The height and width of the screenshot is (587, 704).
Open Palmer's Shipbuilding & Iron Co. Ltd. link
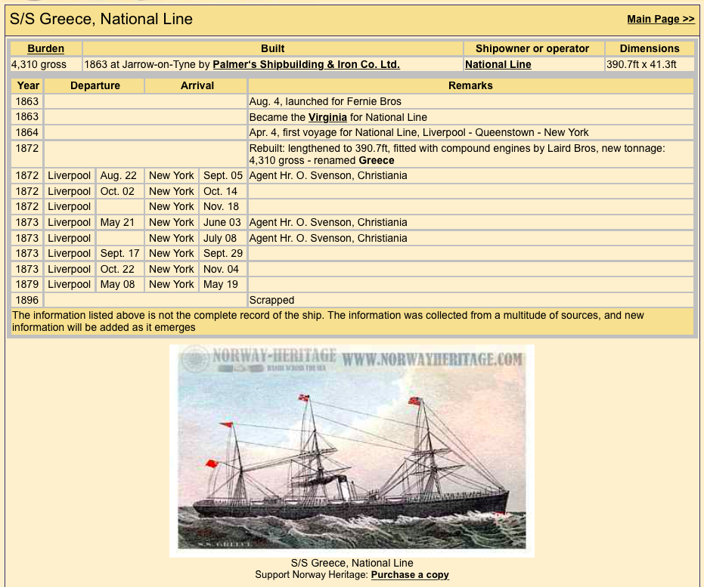(306, 64)
